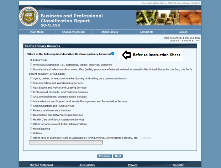Select Wholesale Distributor option
The image size is (221, 168).
pos(31,65)
